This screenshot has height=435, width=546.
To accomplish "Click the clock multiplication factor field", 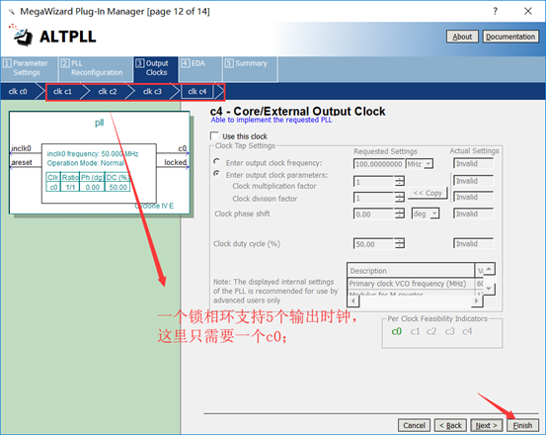I will point(373,181).
